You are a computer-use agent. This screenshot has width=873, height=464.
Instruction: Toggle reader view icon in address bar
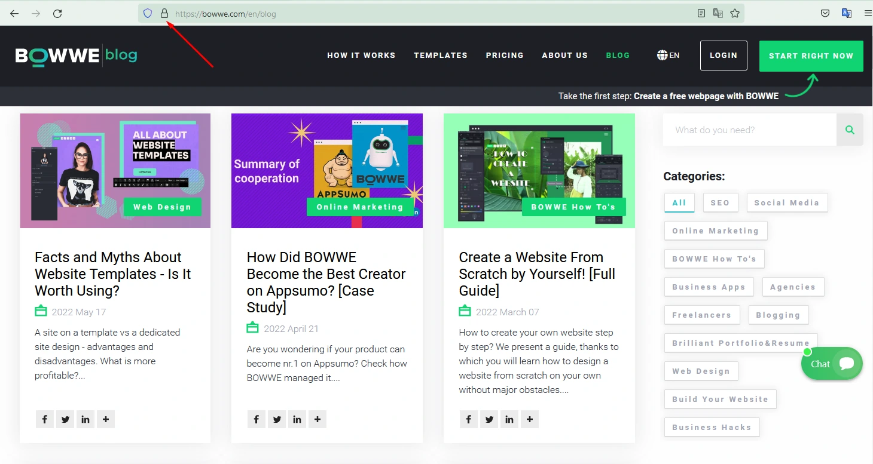[701, 13]
